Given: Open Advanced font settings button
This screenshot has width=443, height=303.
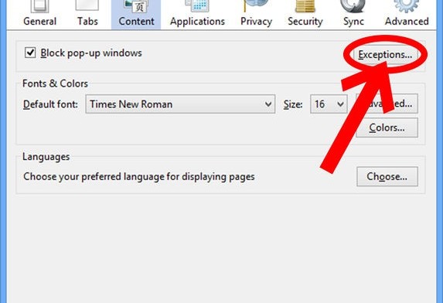Looking at the screenshot, I should tap(387, 104).
